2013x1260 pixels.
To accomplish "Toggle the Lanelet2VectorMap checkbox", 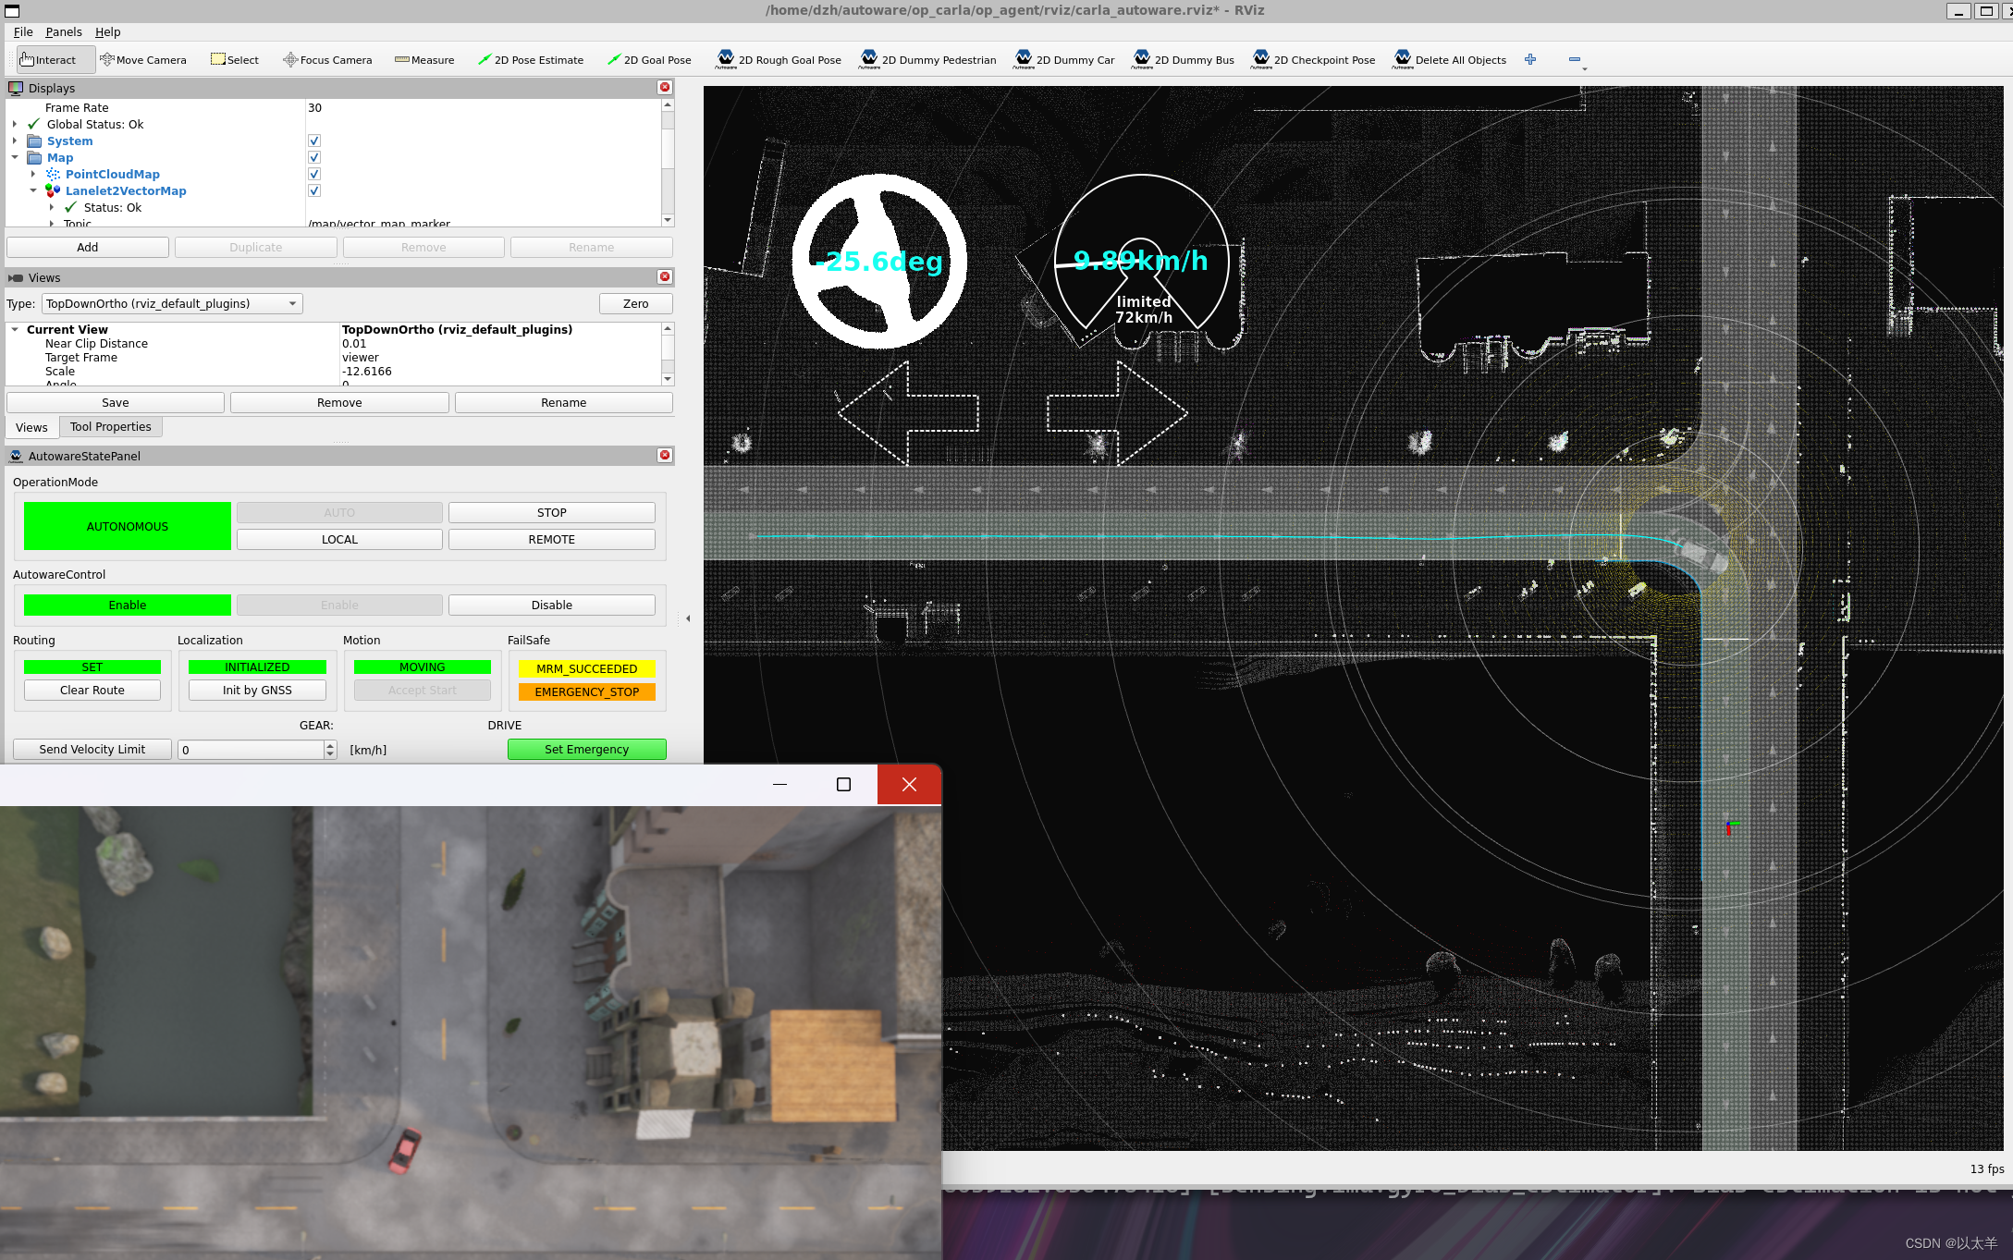I will pos(314,190).
